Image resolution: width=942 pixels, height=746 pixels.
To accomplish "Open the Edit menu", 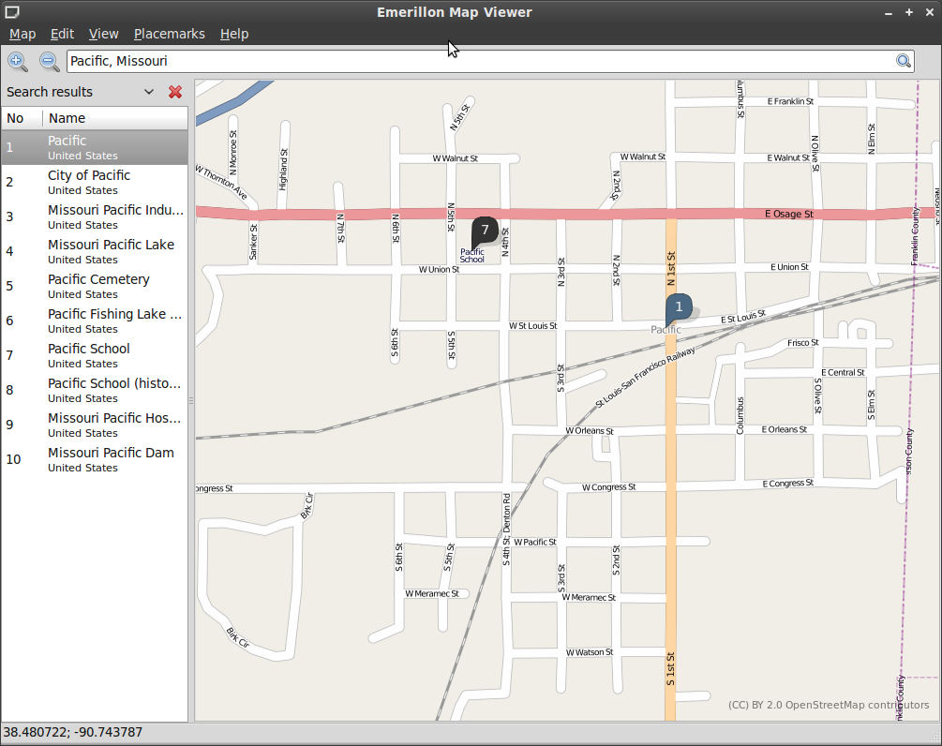I will (62, 34).
